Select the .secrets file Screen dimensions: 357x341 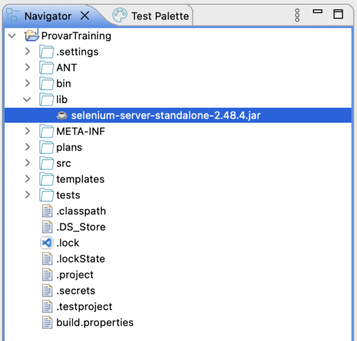pos(76,291)
